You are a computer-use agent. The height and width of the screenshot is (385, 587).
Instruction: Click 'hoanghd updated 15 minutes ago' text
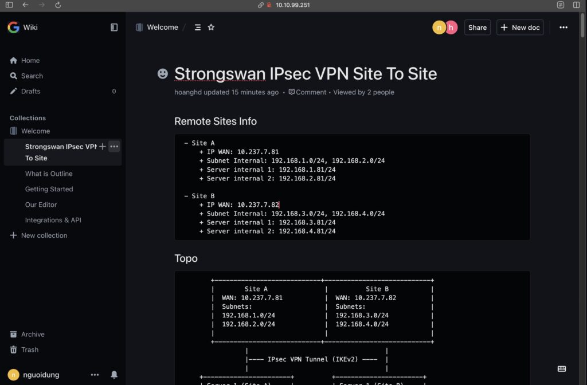pyautogui.click(x=226, y=92)
